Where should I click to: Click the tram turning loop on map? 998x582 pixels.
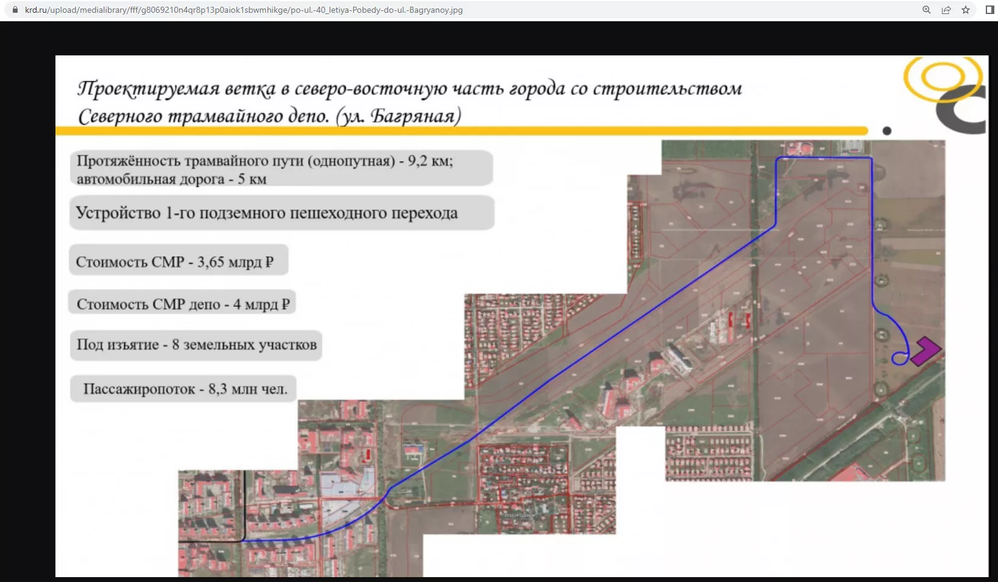pos(900,358)
